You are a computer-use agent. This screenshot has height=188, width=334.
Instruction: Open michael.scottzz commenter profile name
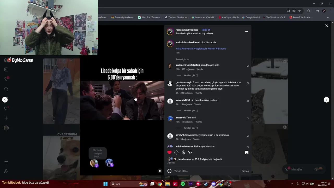click(184, 146)
